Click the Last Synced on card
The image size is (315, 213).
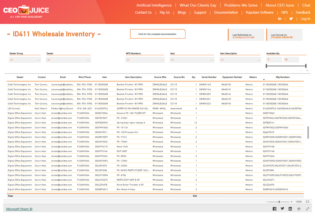284,35
